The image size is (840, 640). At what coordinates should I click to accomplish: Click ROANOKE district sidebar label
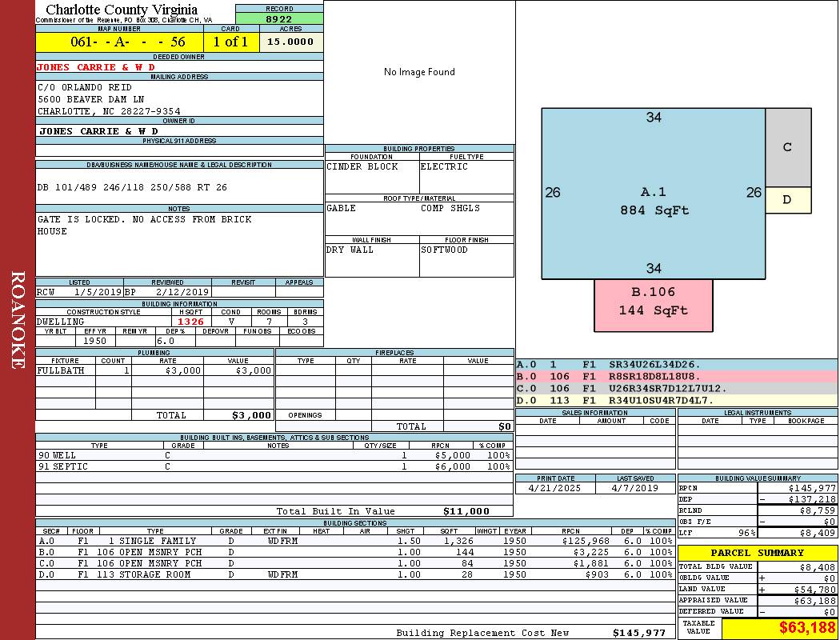coord(18,320)
